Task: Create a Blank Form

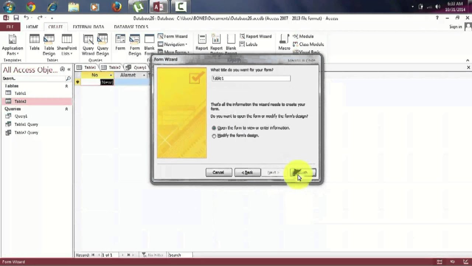Action: [x=149, y=45]
